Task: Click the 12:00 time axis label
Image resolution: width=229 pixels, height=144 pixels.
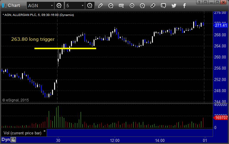Action: click(x=115, y=140)
